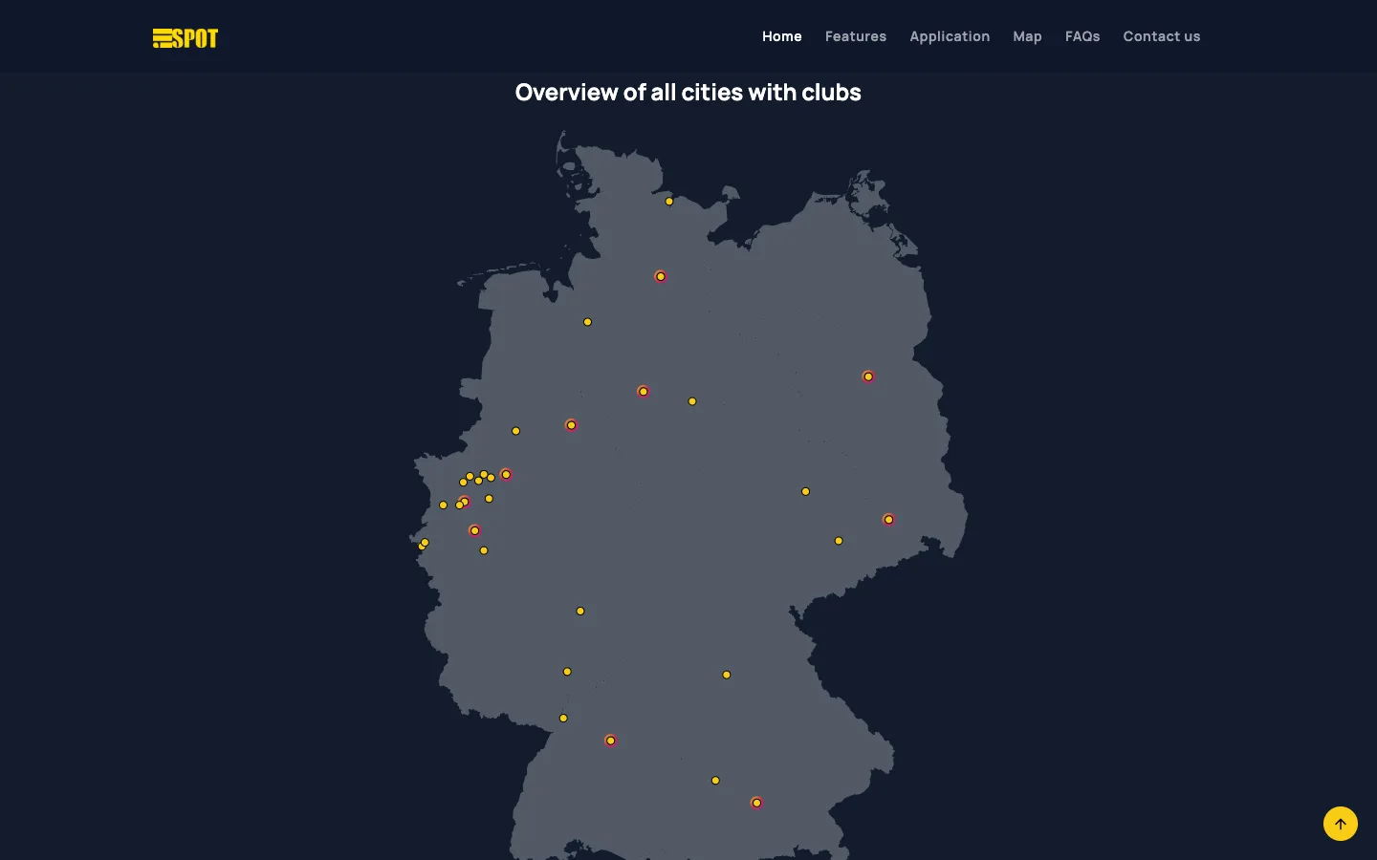
Task: Click the Stuttgart highlighted marker
Action: [610, 741]
